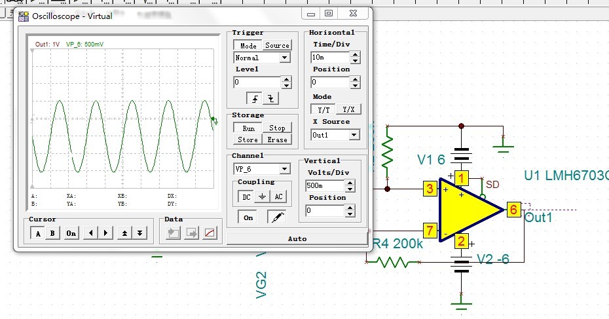Move cursor up with up arrow button

pos(124,233)
